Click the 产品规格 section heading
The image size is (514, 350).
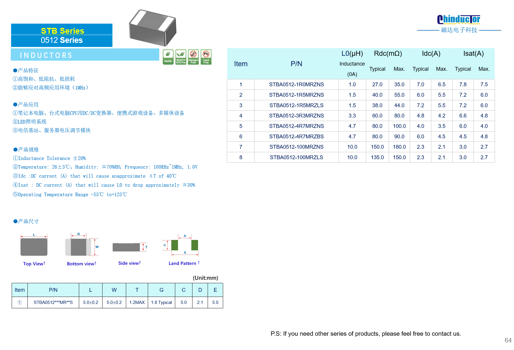pyautogui.click(x=26, y=150)
